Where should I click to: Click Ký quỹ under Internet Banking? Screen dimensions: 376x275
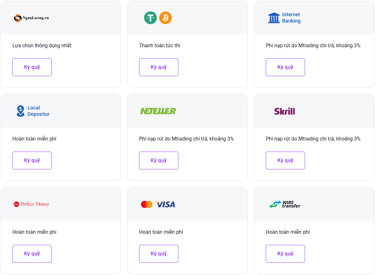click(285, 67)
